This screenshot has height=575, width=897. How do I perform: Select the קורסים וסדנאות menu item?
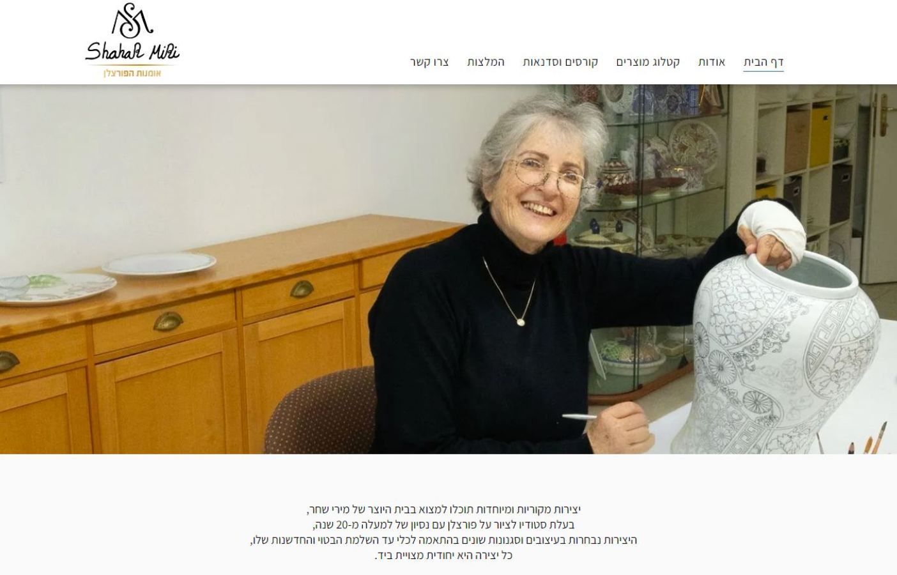[x=560, y=62]
